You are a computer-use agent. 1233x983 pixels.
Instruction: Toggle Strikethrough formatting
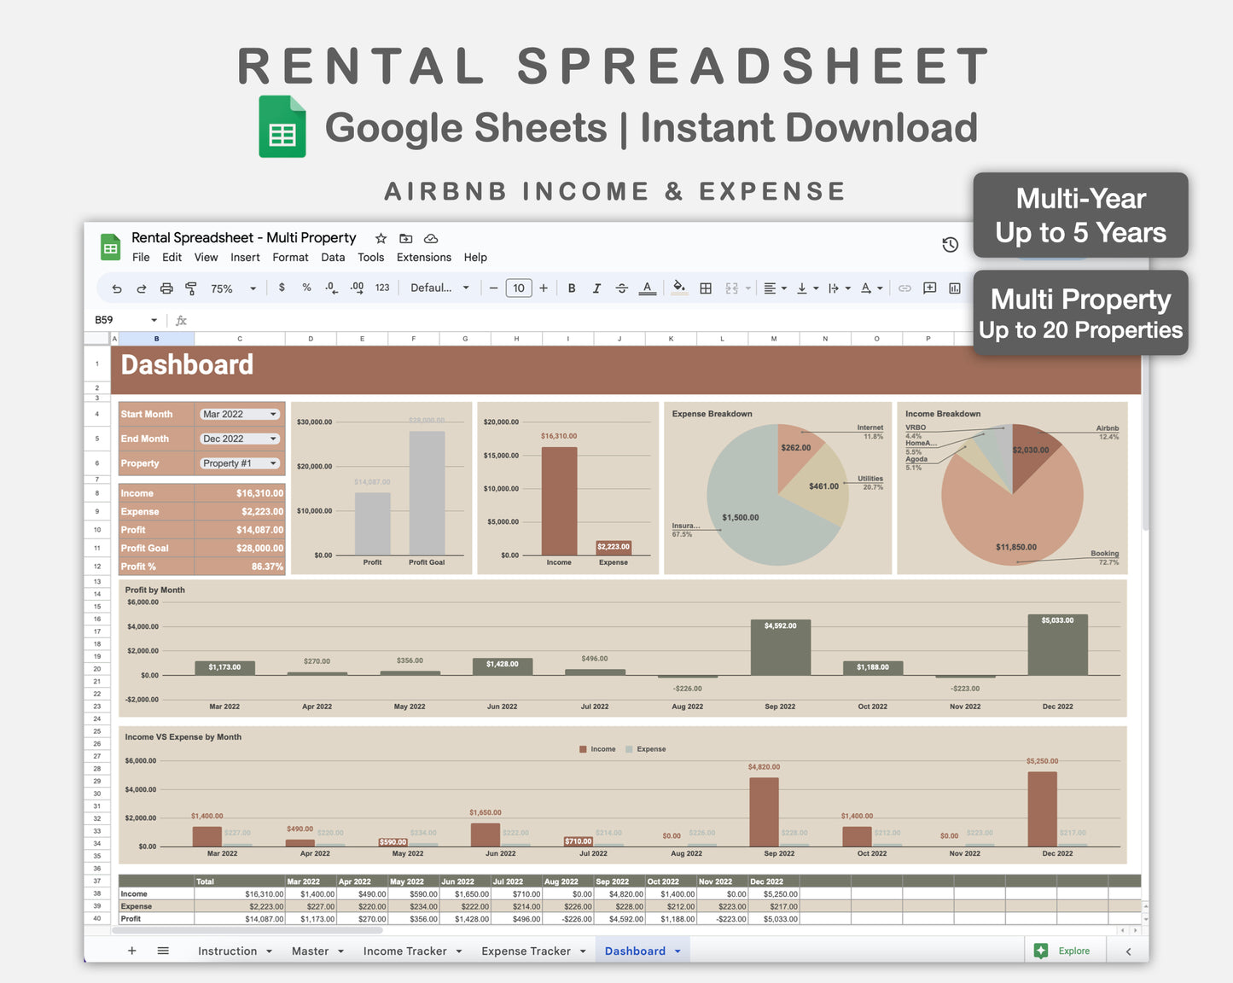(622, 288)
